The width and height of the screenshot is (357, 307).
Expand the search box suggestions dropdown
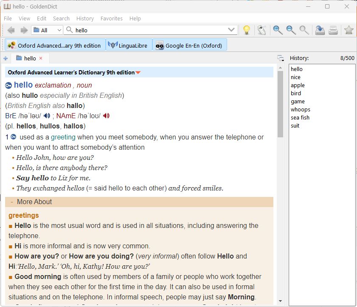[x=231, y=30]
